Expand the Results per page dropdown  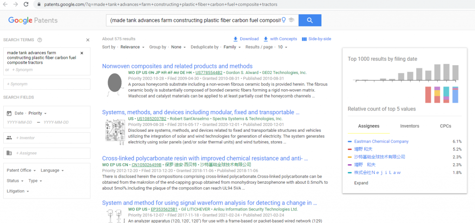[282, 47]
